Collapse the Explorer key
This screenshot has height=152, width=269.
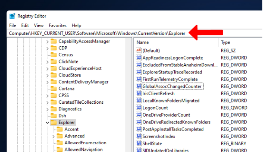[47, 122]
